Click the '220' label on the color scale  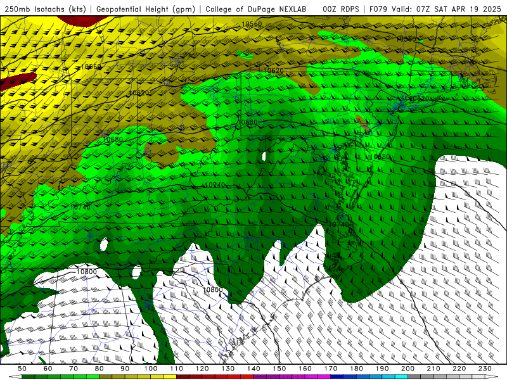click(459, 369)
